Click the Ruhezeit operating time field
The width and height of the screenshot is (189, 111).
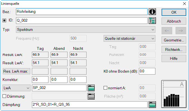coord(147,55)
